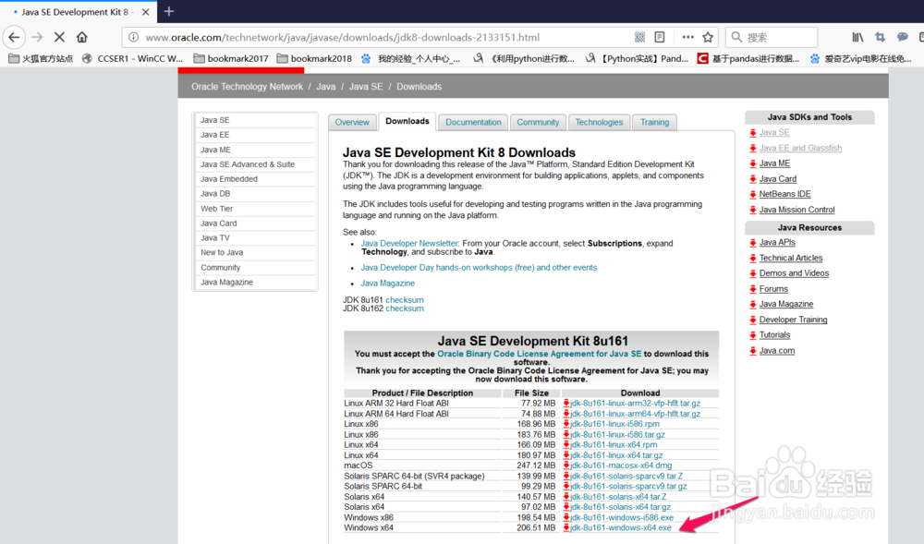This screenshot has height=544, width=924.
Task: Open the chat bubble toolbar icon
Action: [902, 37]
